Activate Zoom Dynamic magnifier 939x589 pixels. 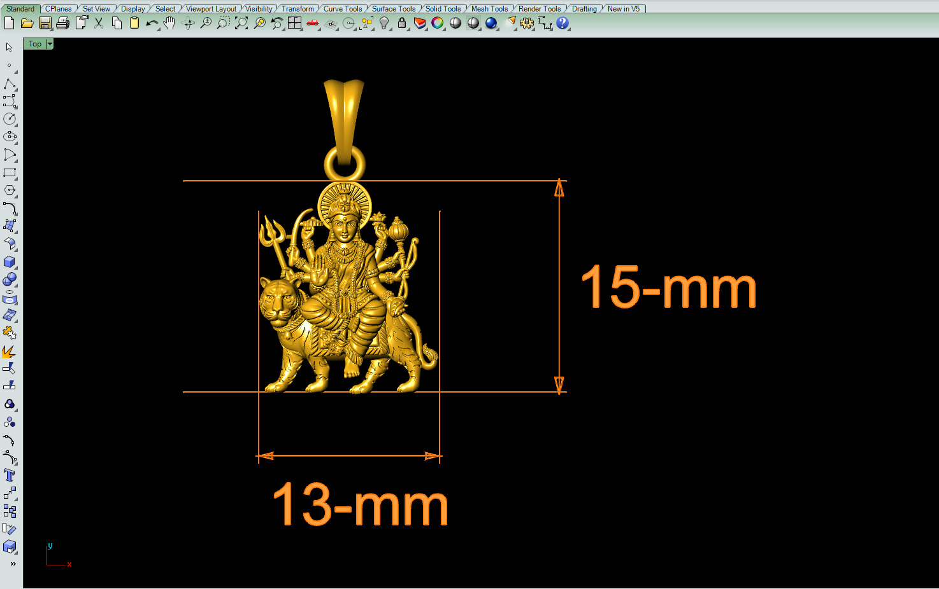(x=206, y=23)
